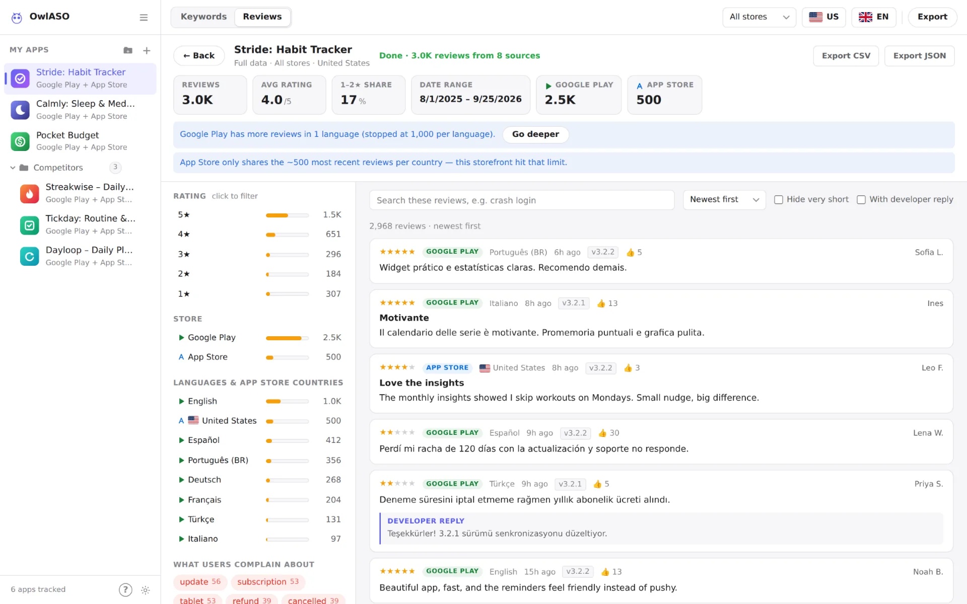The height and width of the screenshot is (604, 967).
Task: Open the All stores dropdown
Action: coord(759,17)
